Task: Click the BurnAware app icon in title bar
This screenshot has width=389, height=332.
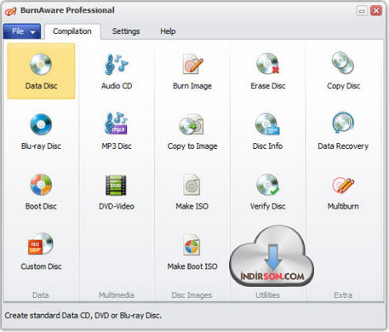Action: click(10, 11)
